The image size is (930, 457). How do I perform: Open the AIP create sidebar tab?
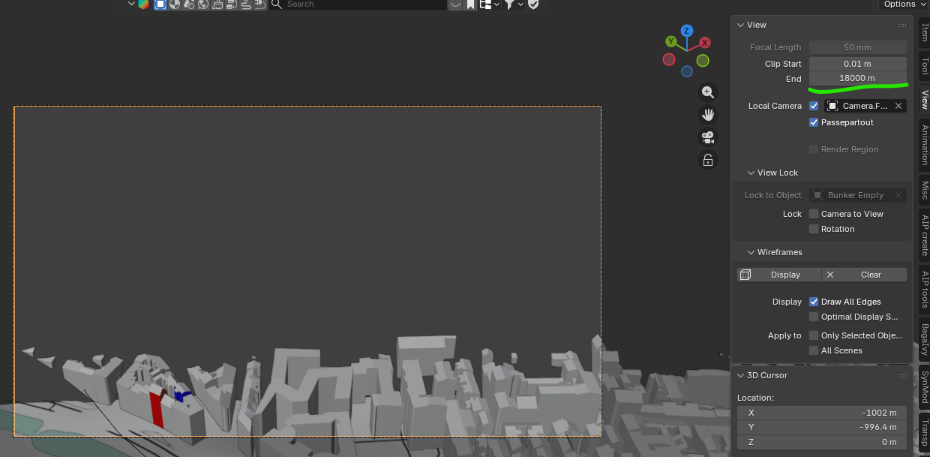924,234
